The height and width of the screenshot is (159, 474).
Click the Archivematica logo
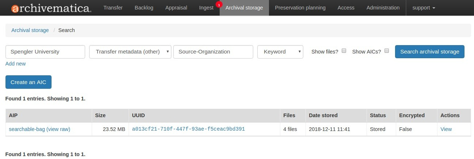pos(51,8)
